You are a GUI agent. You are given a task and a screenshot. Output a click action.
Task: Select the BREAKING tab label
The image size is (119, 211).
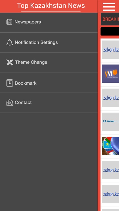(x=111, y=19)
